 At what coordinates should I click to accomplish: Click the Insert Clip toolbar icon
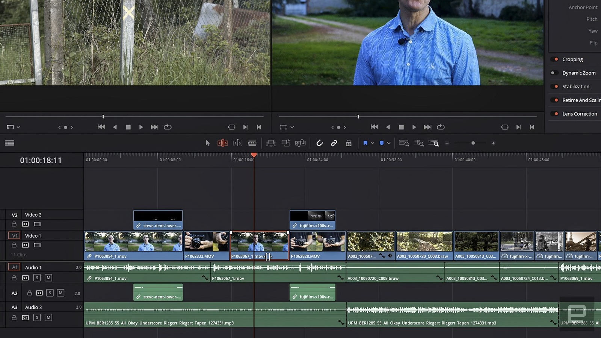[271, 143]
